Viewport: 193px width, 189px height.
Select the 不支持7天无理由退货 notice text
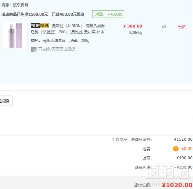[x=57, y=49]
